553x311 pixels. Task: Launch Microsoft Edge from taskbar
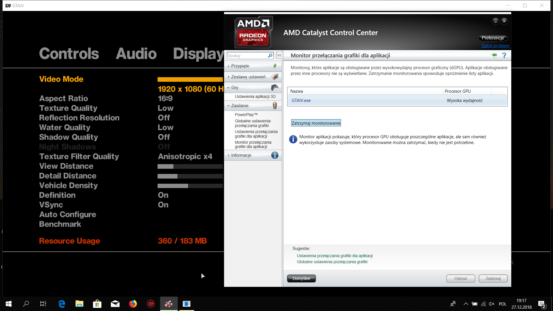[x=62, y=304]
